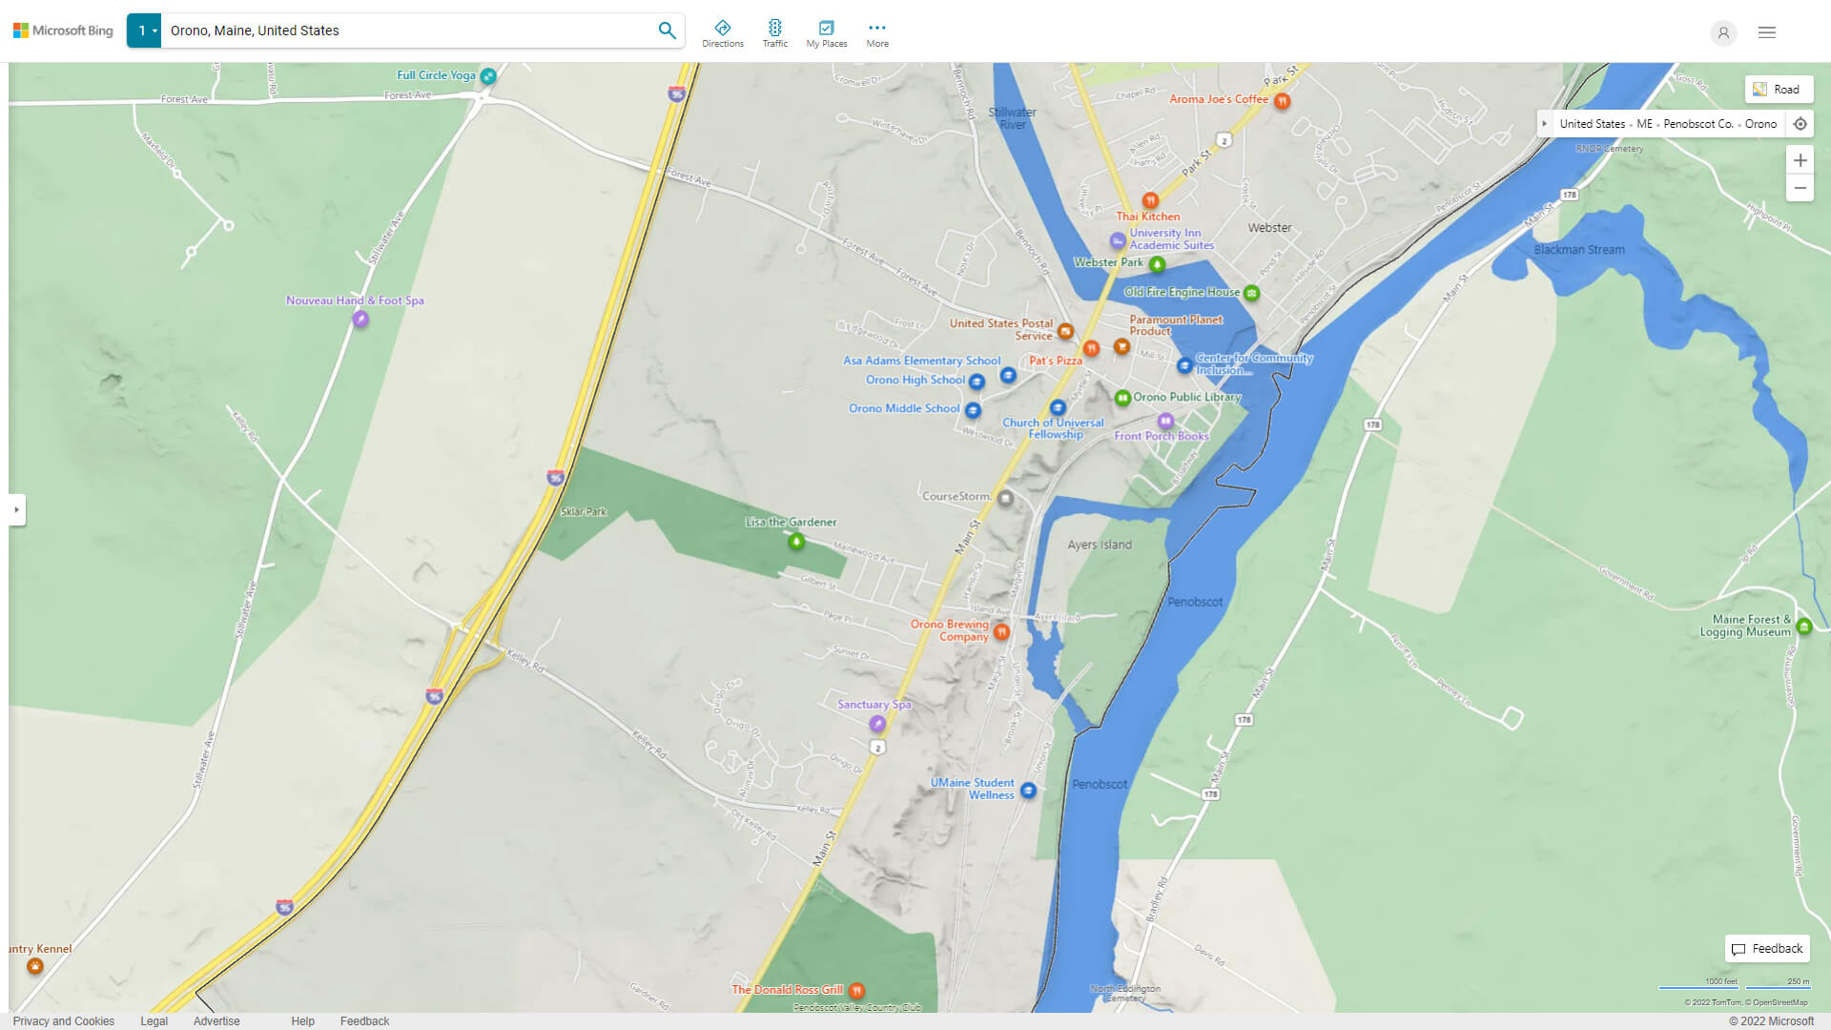The height and width of the screenshot is (1030, 1831).
Task: Click the locate-me crosshair icon
Action: click(1800, 123)
